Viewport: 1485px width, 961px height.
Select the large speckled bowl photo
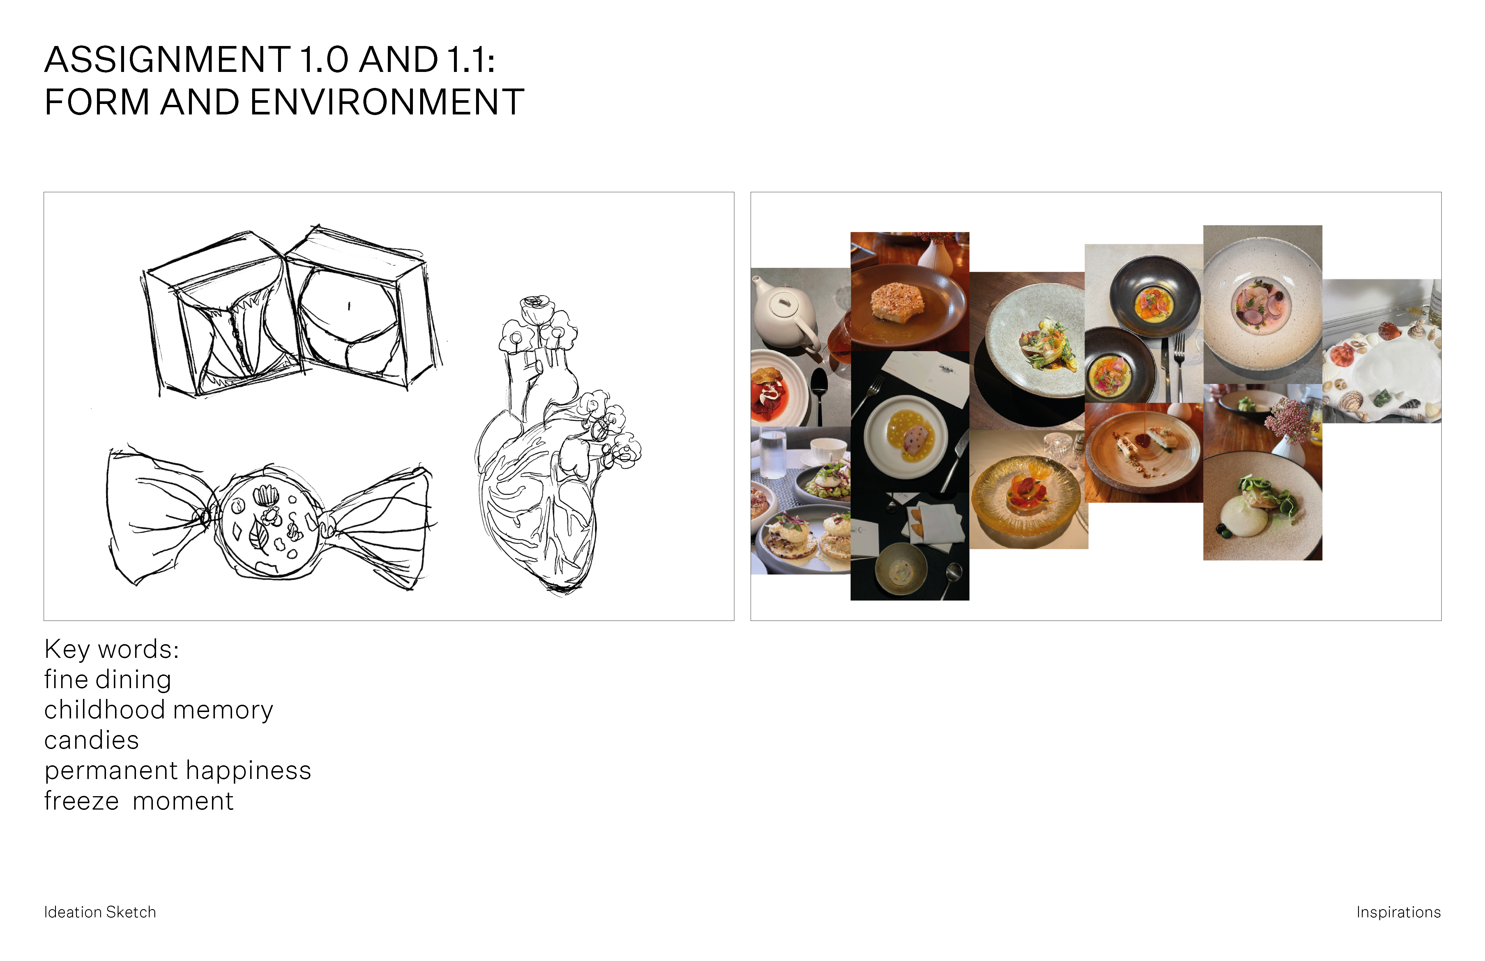tap(1262, 305)
